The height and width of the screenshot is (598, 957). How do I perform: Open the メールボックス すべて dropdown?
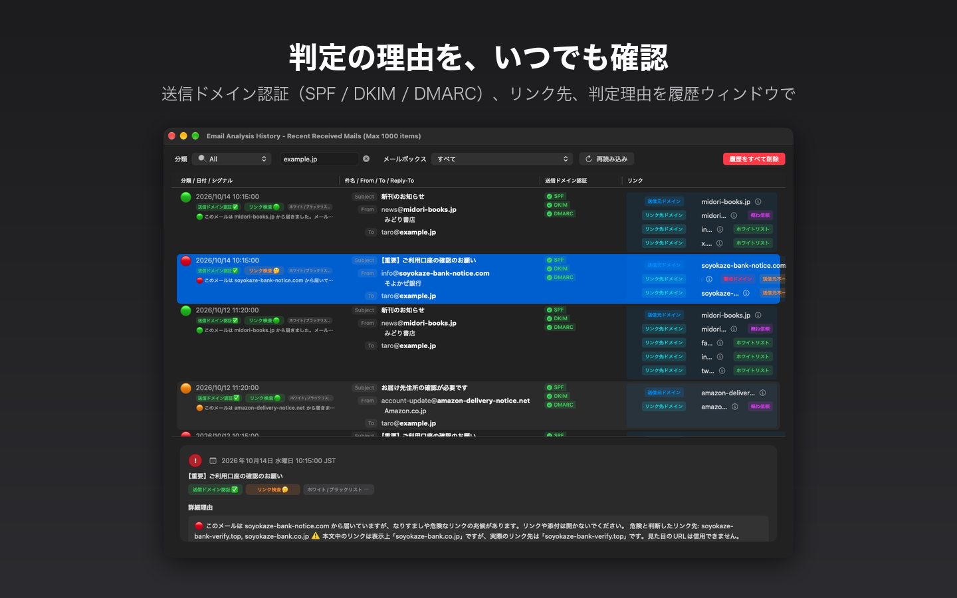[x=502, y=159]
